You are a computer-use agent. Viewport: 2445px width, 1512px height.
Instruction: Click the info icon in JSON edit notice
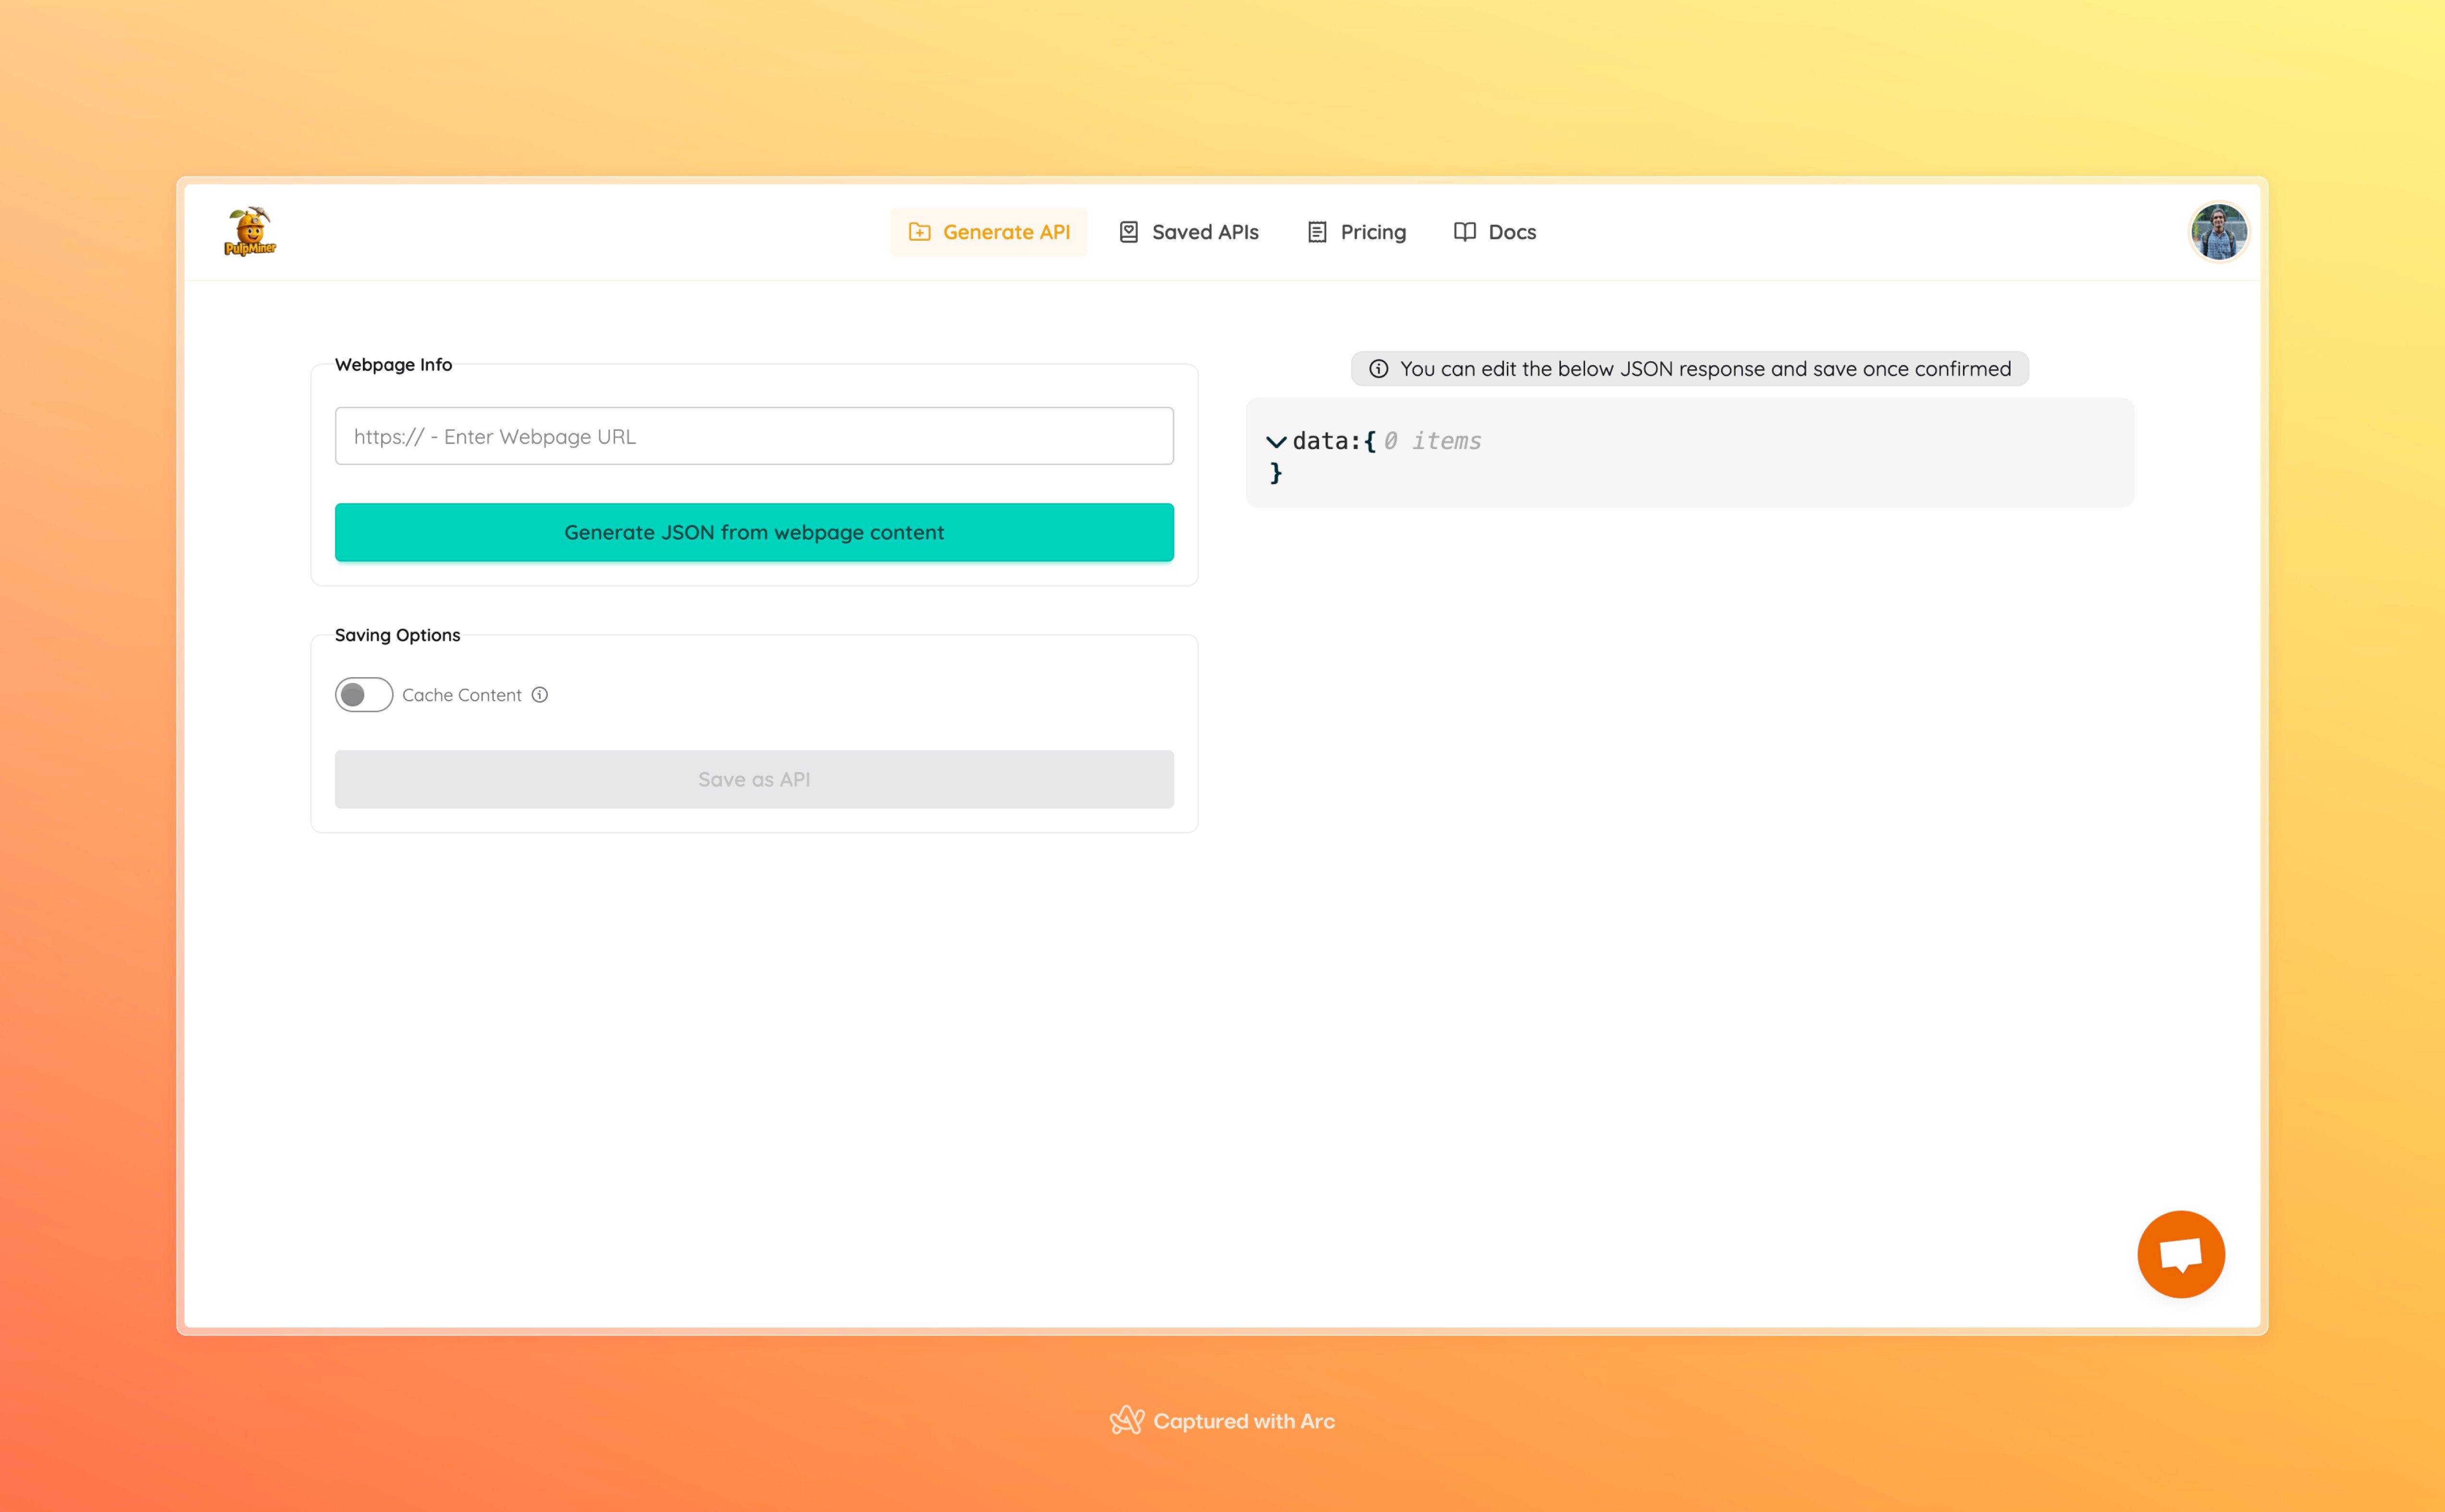(1378, 369)
